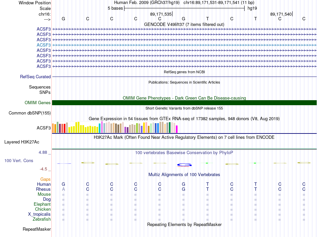Image resolution: width=317 pixels, height=237 pixels.
Task: Select the X_tropicalis alignment row label
Action: 39,214
